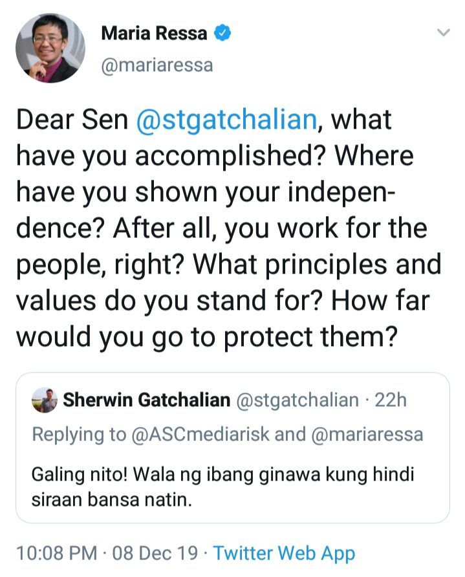Click Maria Ressa's profile photo

tap(50, 48)
